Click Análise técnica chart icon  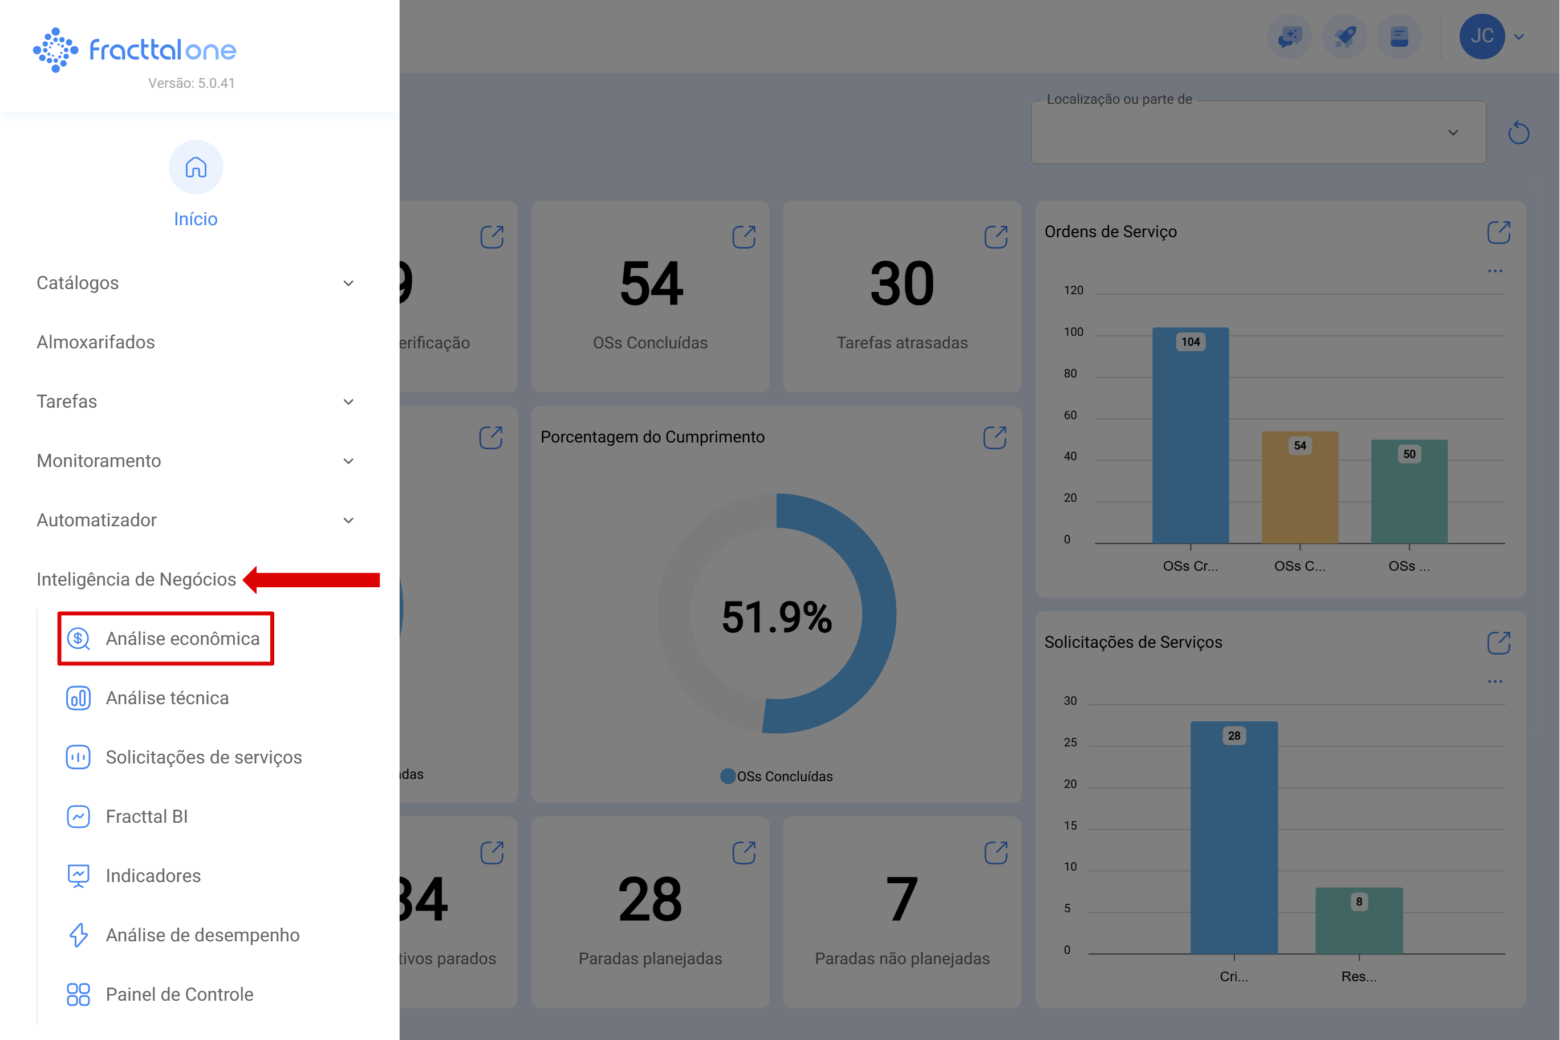click(78, 698)
